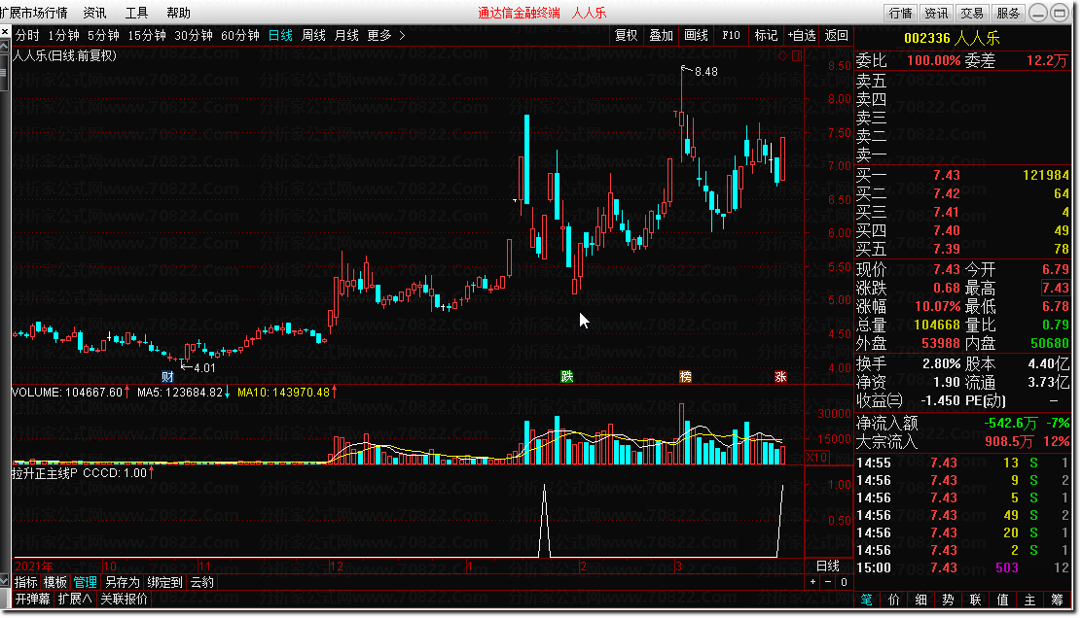Screen dimensions: 1082x618
Task: Open the 帮助 menu
Action: tap(179, 13)
